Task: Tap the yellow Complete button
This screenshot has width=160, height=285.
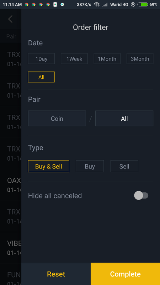Action: pos(126,274)
